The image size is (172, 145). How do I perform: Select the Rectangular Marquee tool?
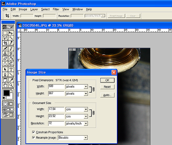point(5,33)
